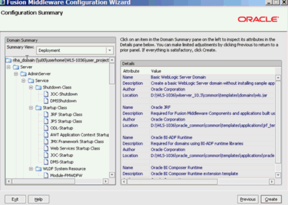This screenshot has height=205, width=288.
Task: Click the Attribute column header
Action: [x=131, y=71]
